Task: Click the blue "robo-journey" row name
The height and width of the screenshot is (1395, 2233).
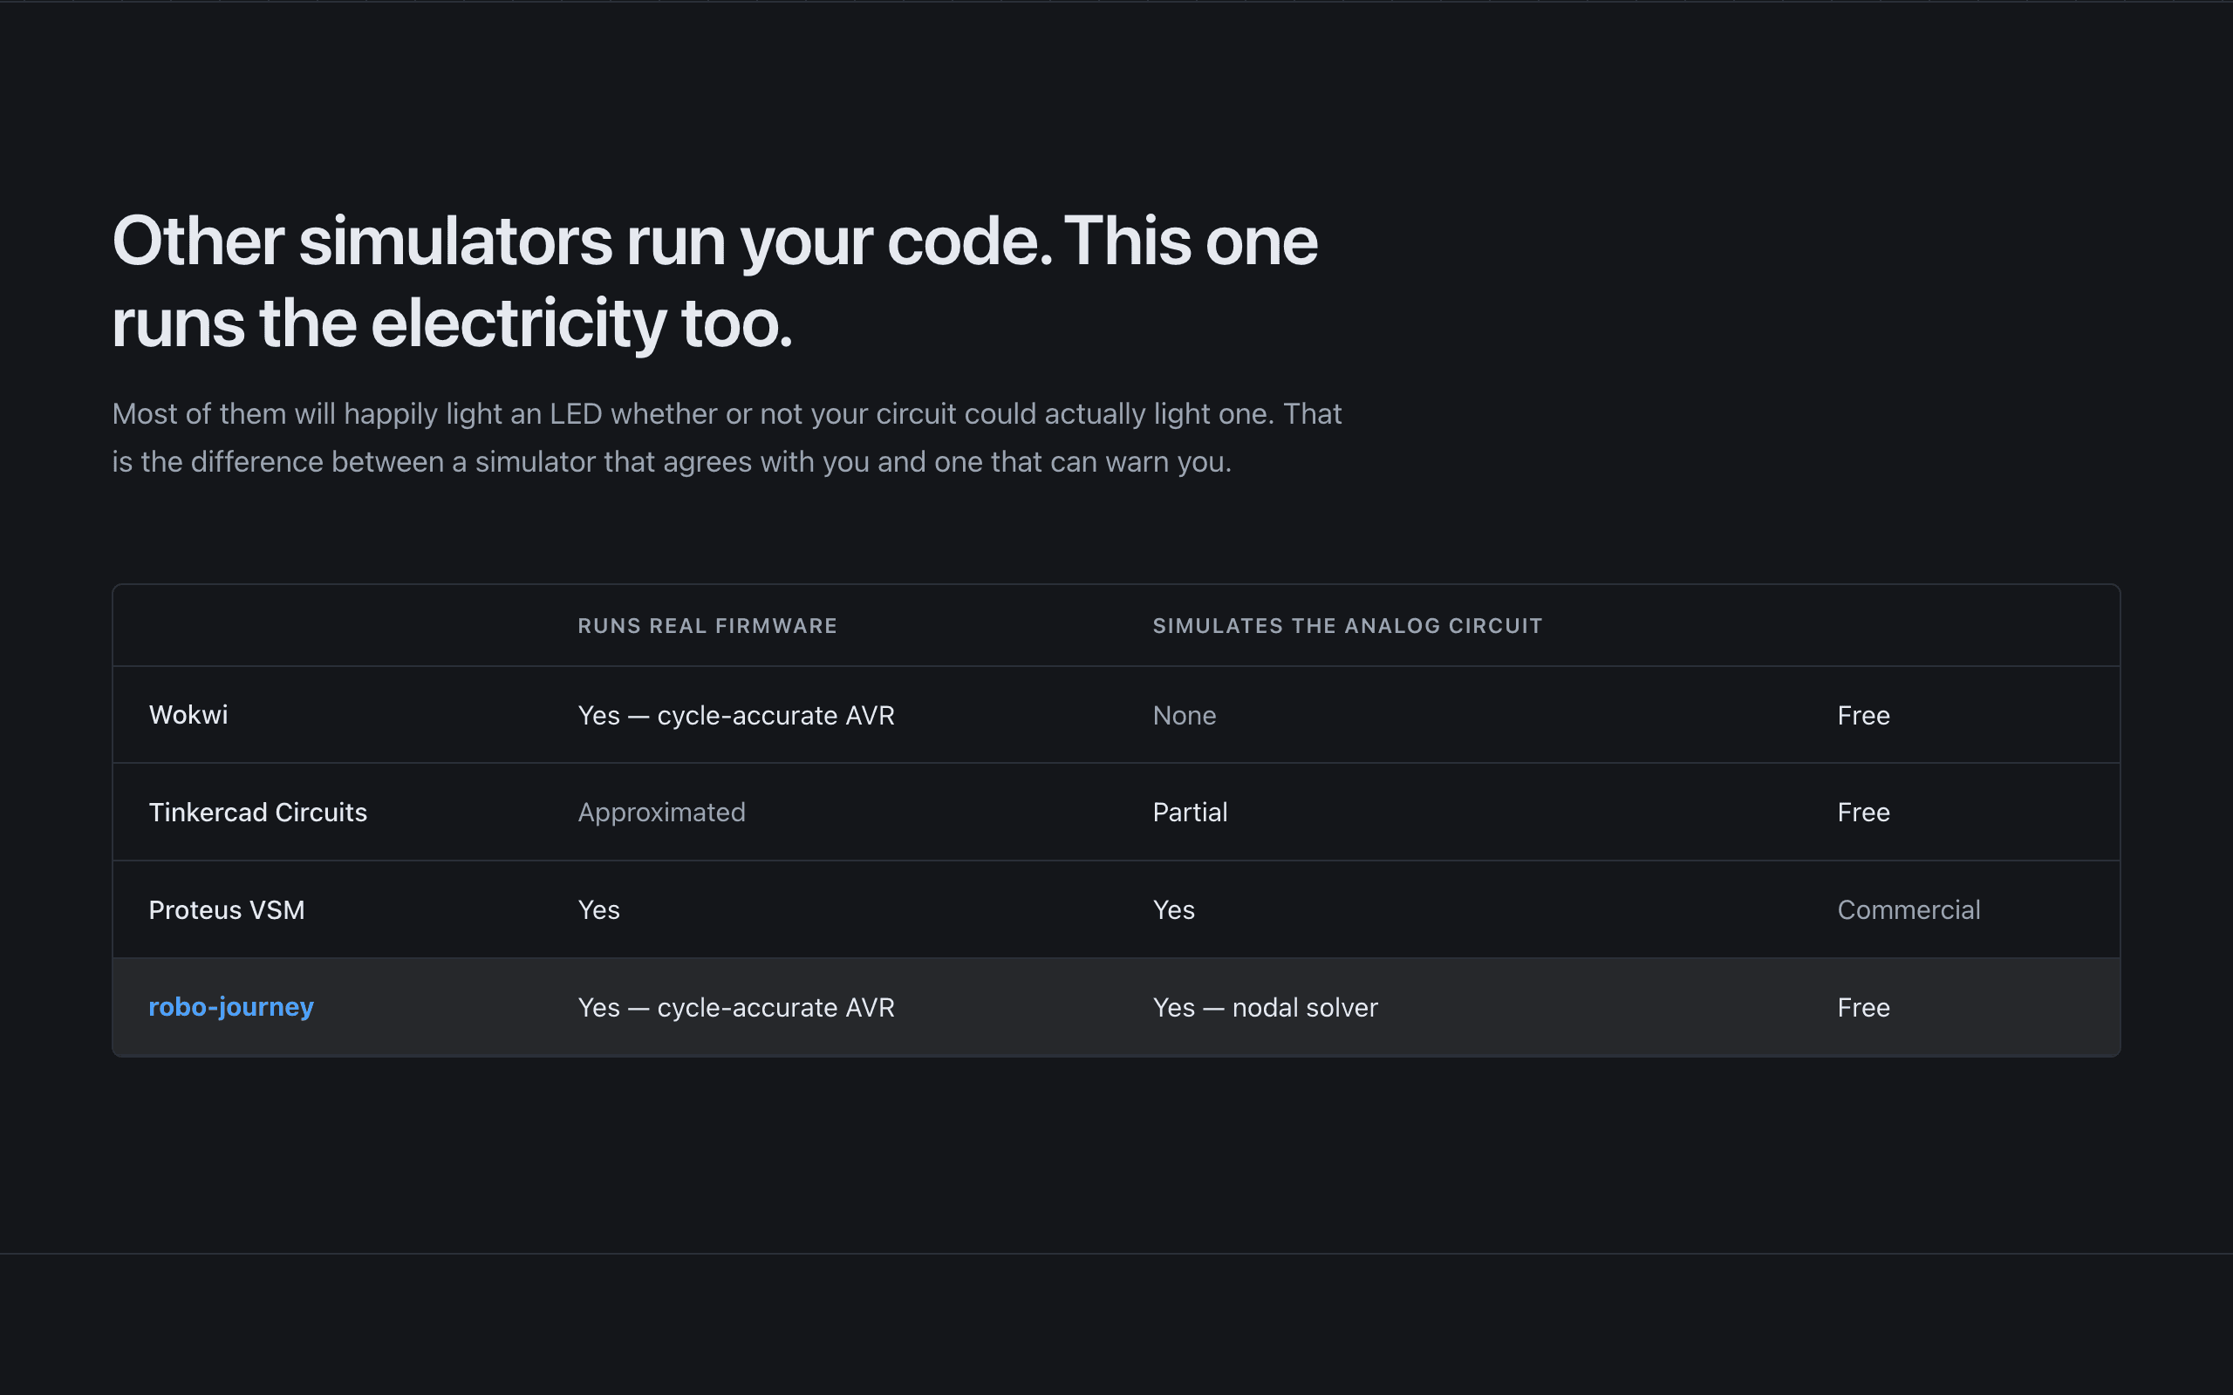Action: [230, 1008]
